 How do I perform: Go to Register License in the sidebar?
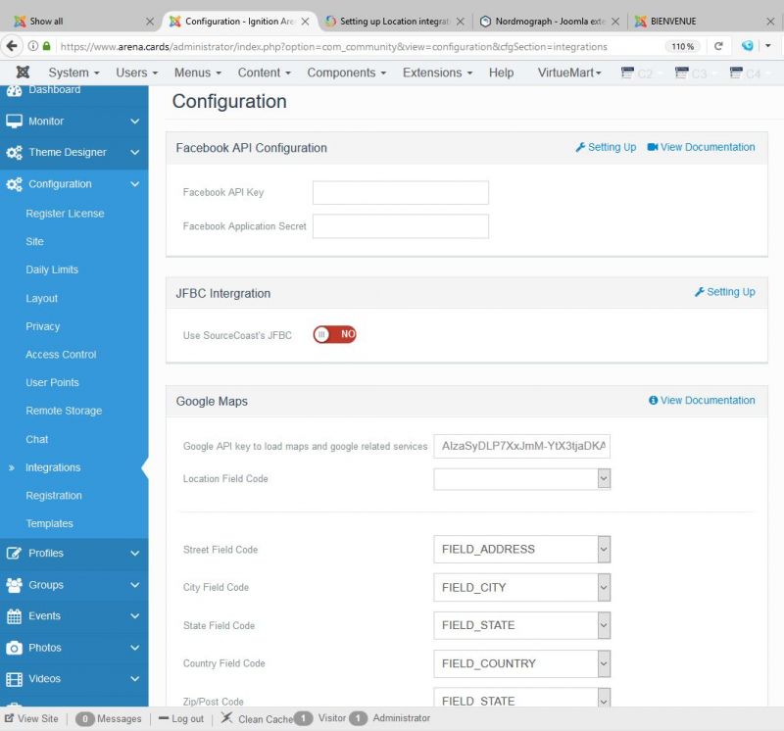pos(65,214)
